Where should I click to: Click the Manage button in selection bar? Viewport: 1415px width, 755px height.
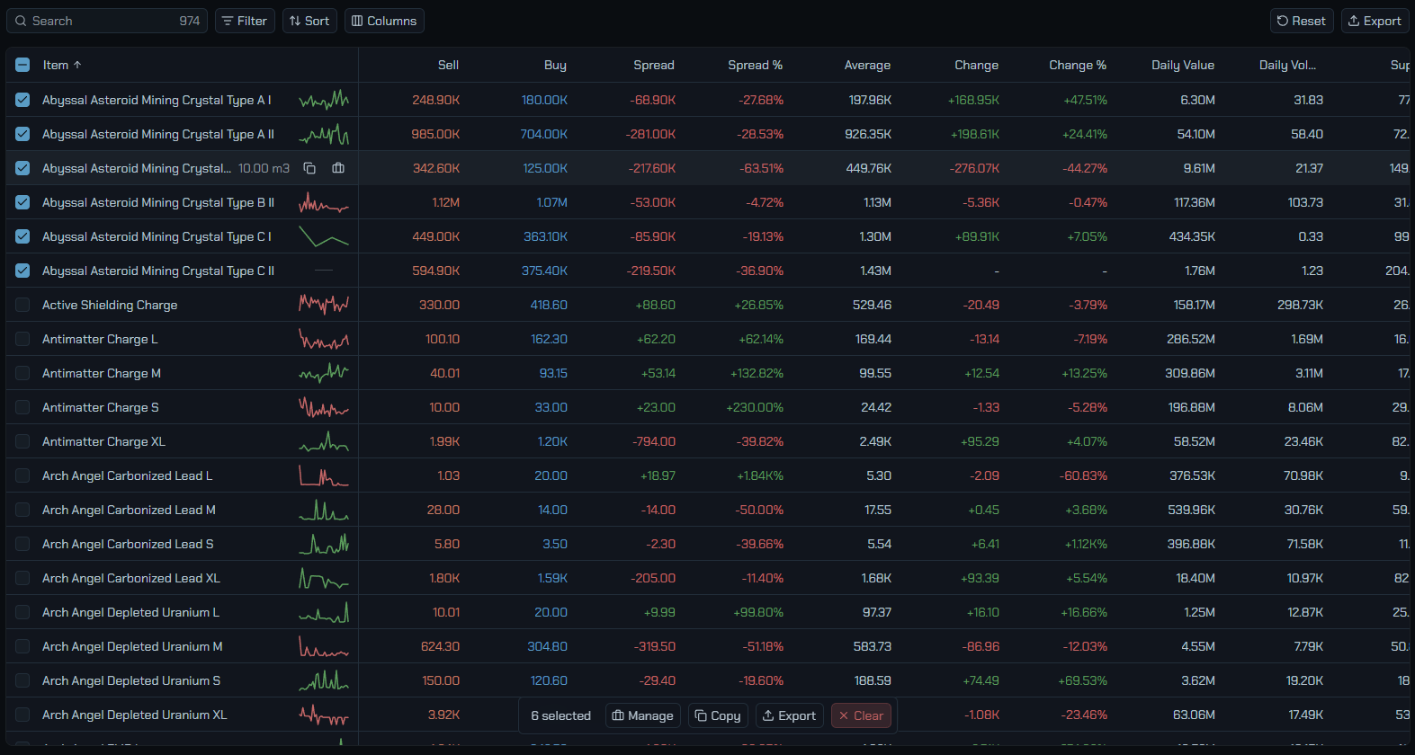coord(642,715)
